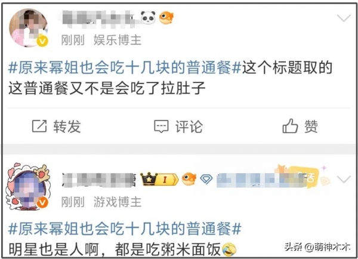The height and width of the screenshot is (259, 358).
Task: Click the 转发 repost label
Action: (x=67, y=127)
